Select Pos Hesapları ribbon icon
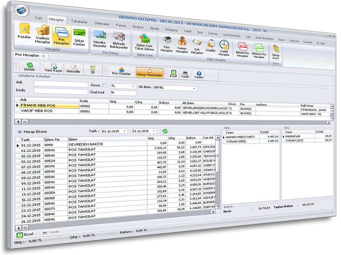341x255 pixels. pos(62,36)
